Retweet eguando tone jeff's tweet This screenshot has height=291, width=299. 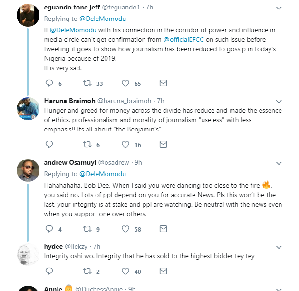[87, 84]
